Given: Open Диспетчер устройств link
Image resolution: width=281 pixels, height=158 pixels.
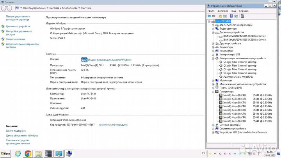Looking at the screenshot, I should 18,27.
